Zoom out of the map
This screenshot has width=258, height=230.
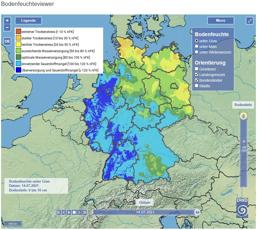pos(7,27)
